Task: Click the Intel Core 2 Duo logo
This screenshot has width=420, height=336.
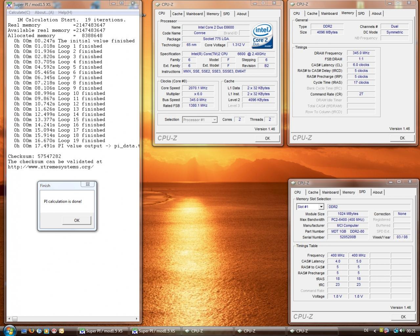Action: click(262, 36)
